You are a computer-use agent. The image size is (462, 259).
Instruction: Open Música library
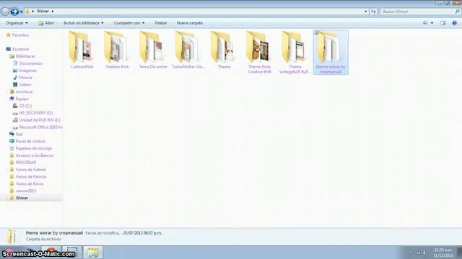click(26, 78)
